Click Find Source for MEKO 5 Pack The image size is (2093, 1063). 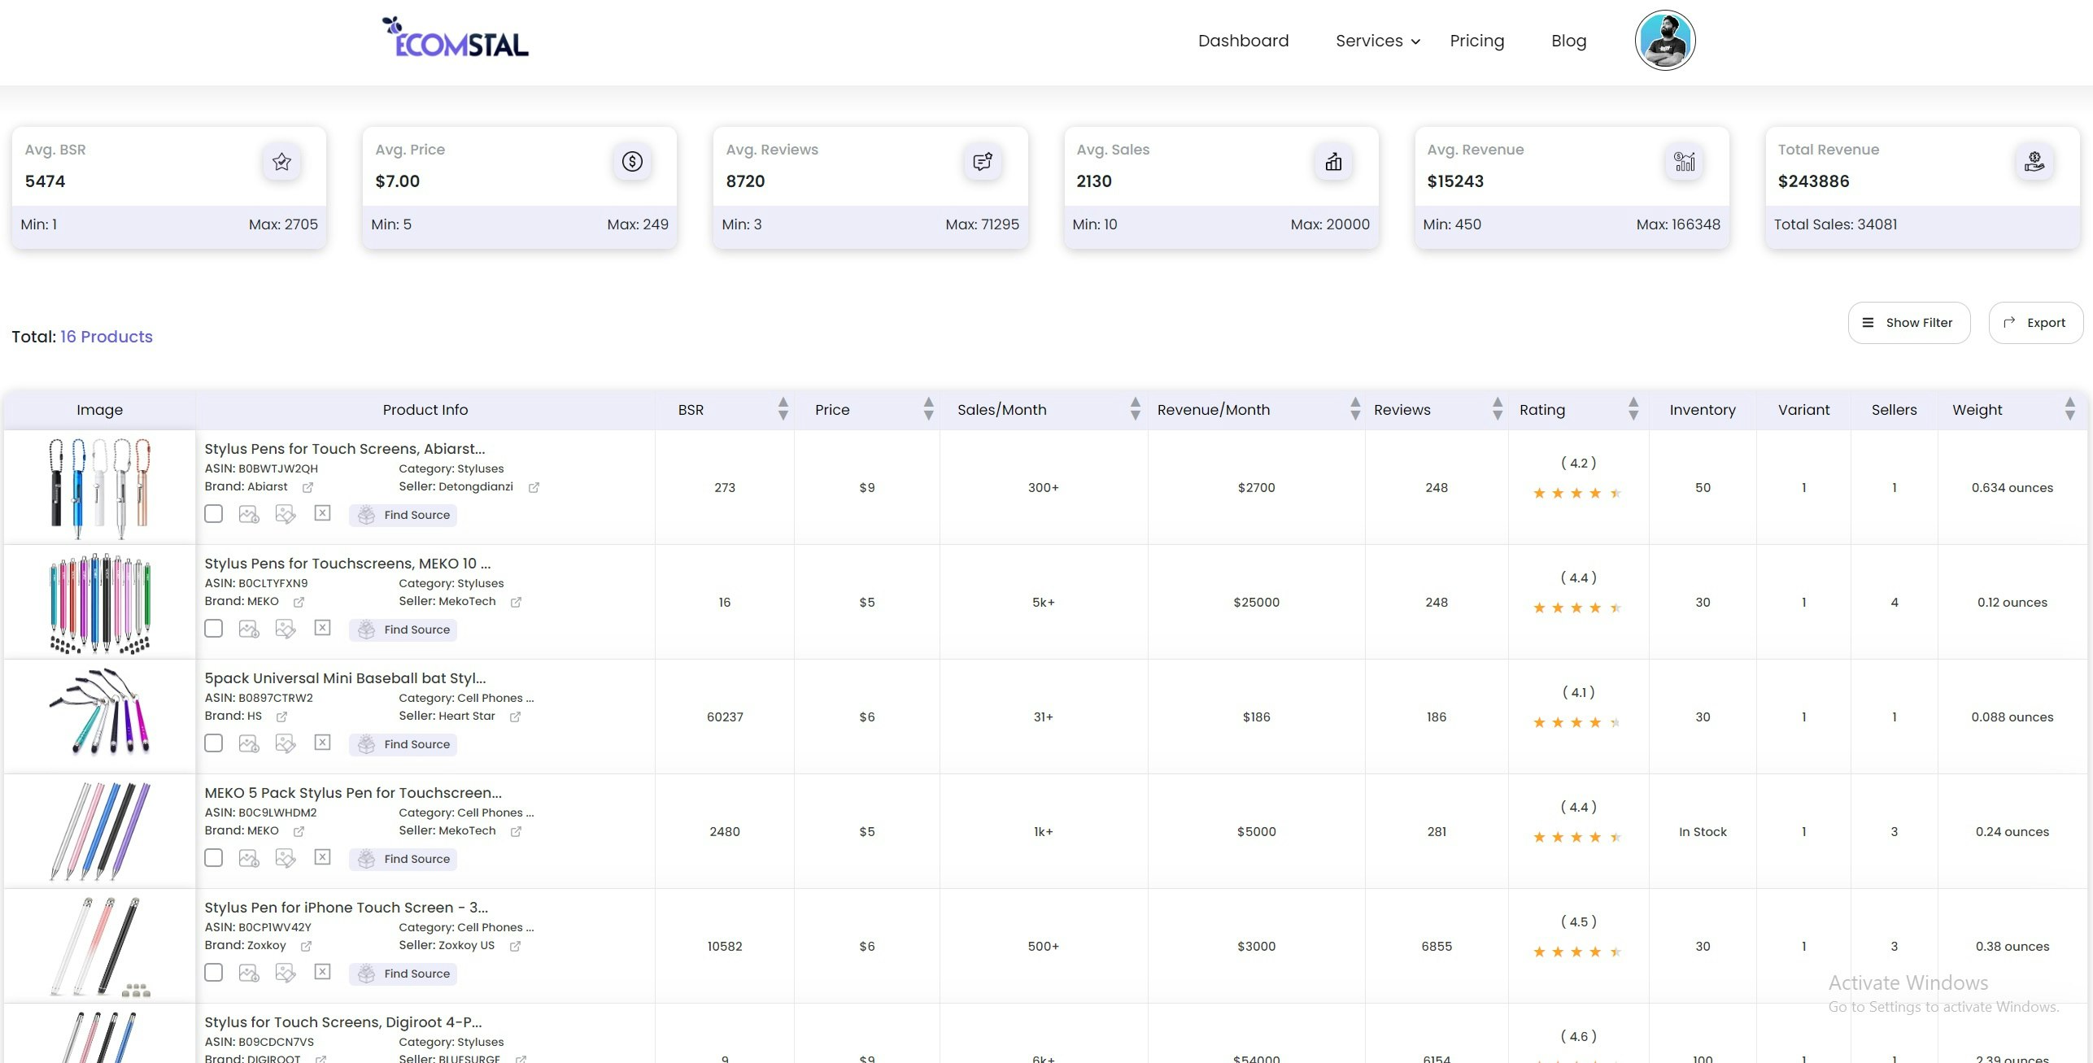[403, 859]
